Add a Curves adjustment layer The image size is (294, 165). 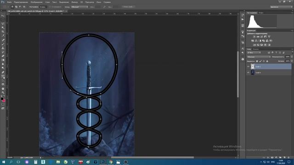click(262, 37)
